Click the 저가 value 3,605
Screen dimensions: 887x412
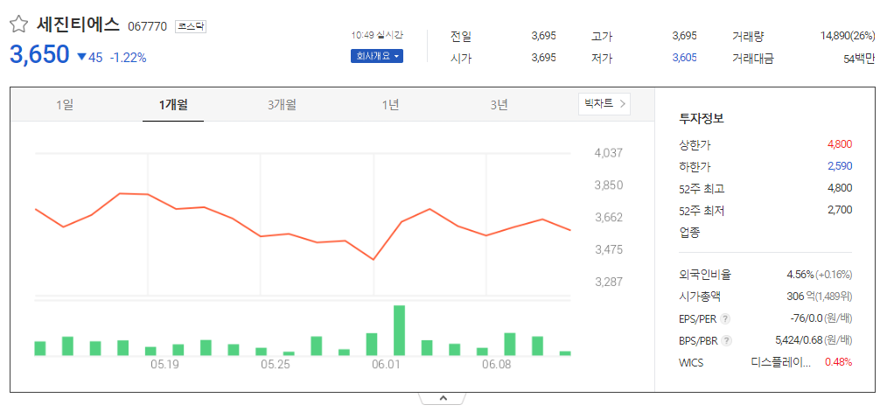[684, 58]
